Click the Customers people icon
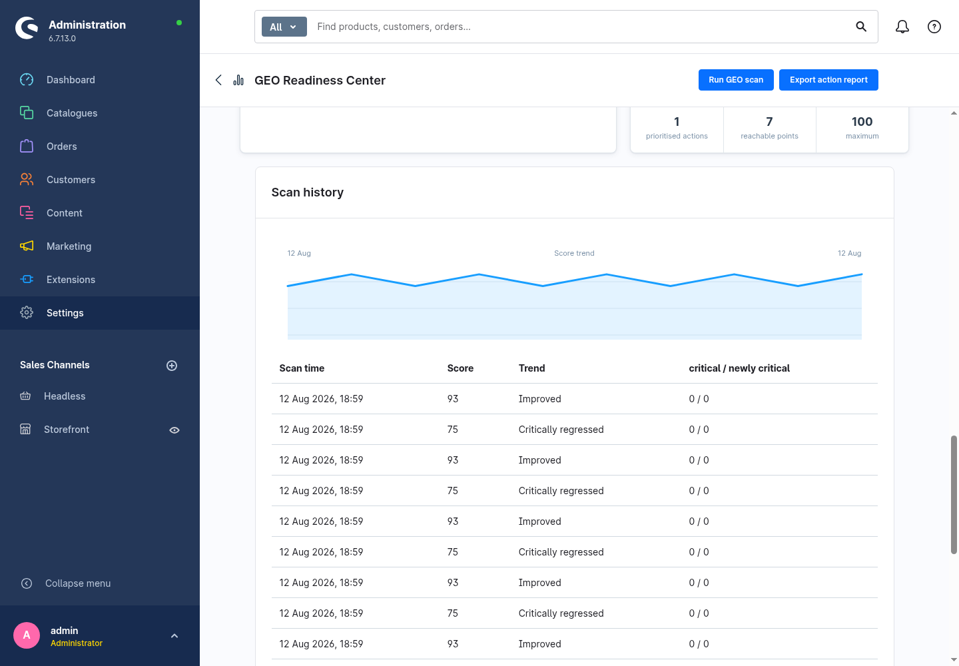The image size is (959, 666). 27,180
